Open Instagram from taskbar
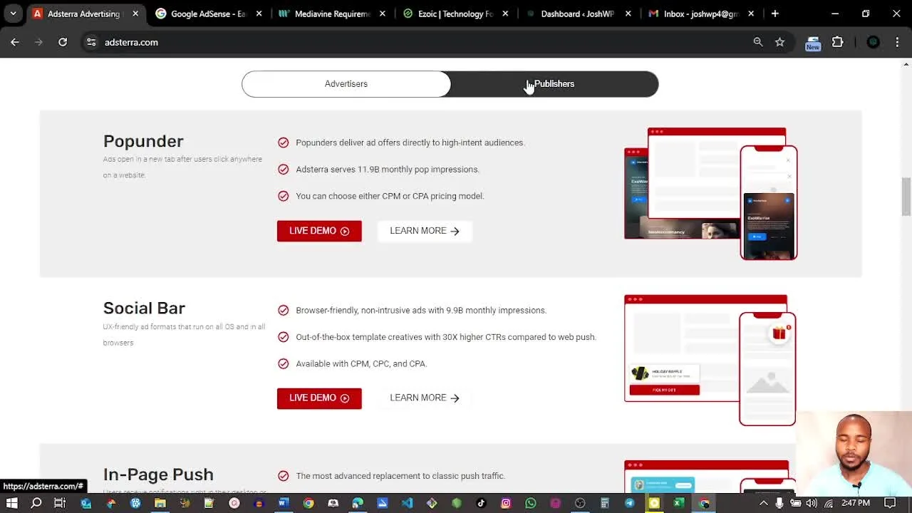The height and width of the screenshot is (513, 912). click(x=506, y=503)
